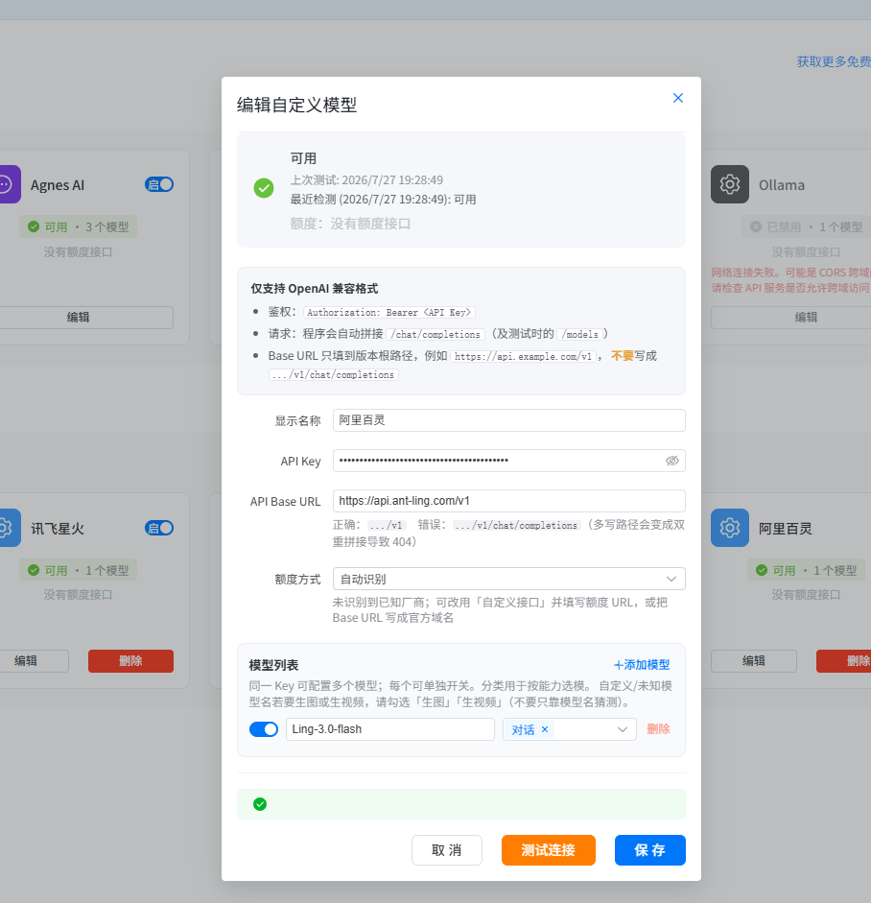This screenshot has width=871, height=903.
Task: Click 编辑 on the Agnes AI card
Action: (85, 318)
